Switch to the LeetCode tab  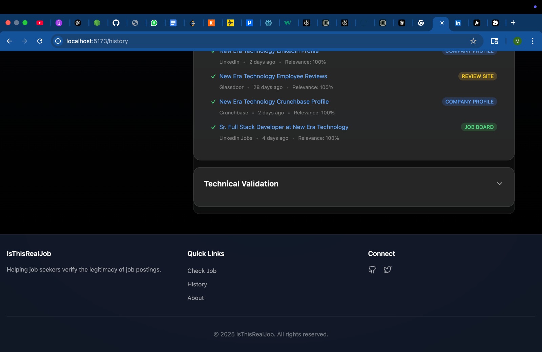click(192, 23)
